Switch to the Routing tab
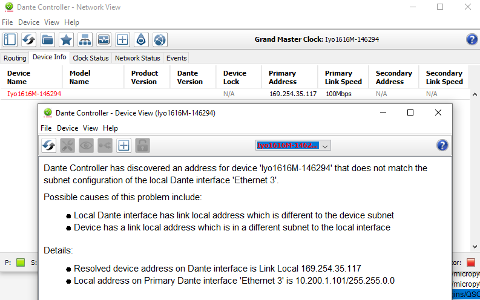Viewport: 480px width, 300px height. (15, 58)
